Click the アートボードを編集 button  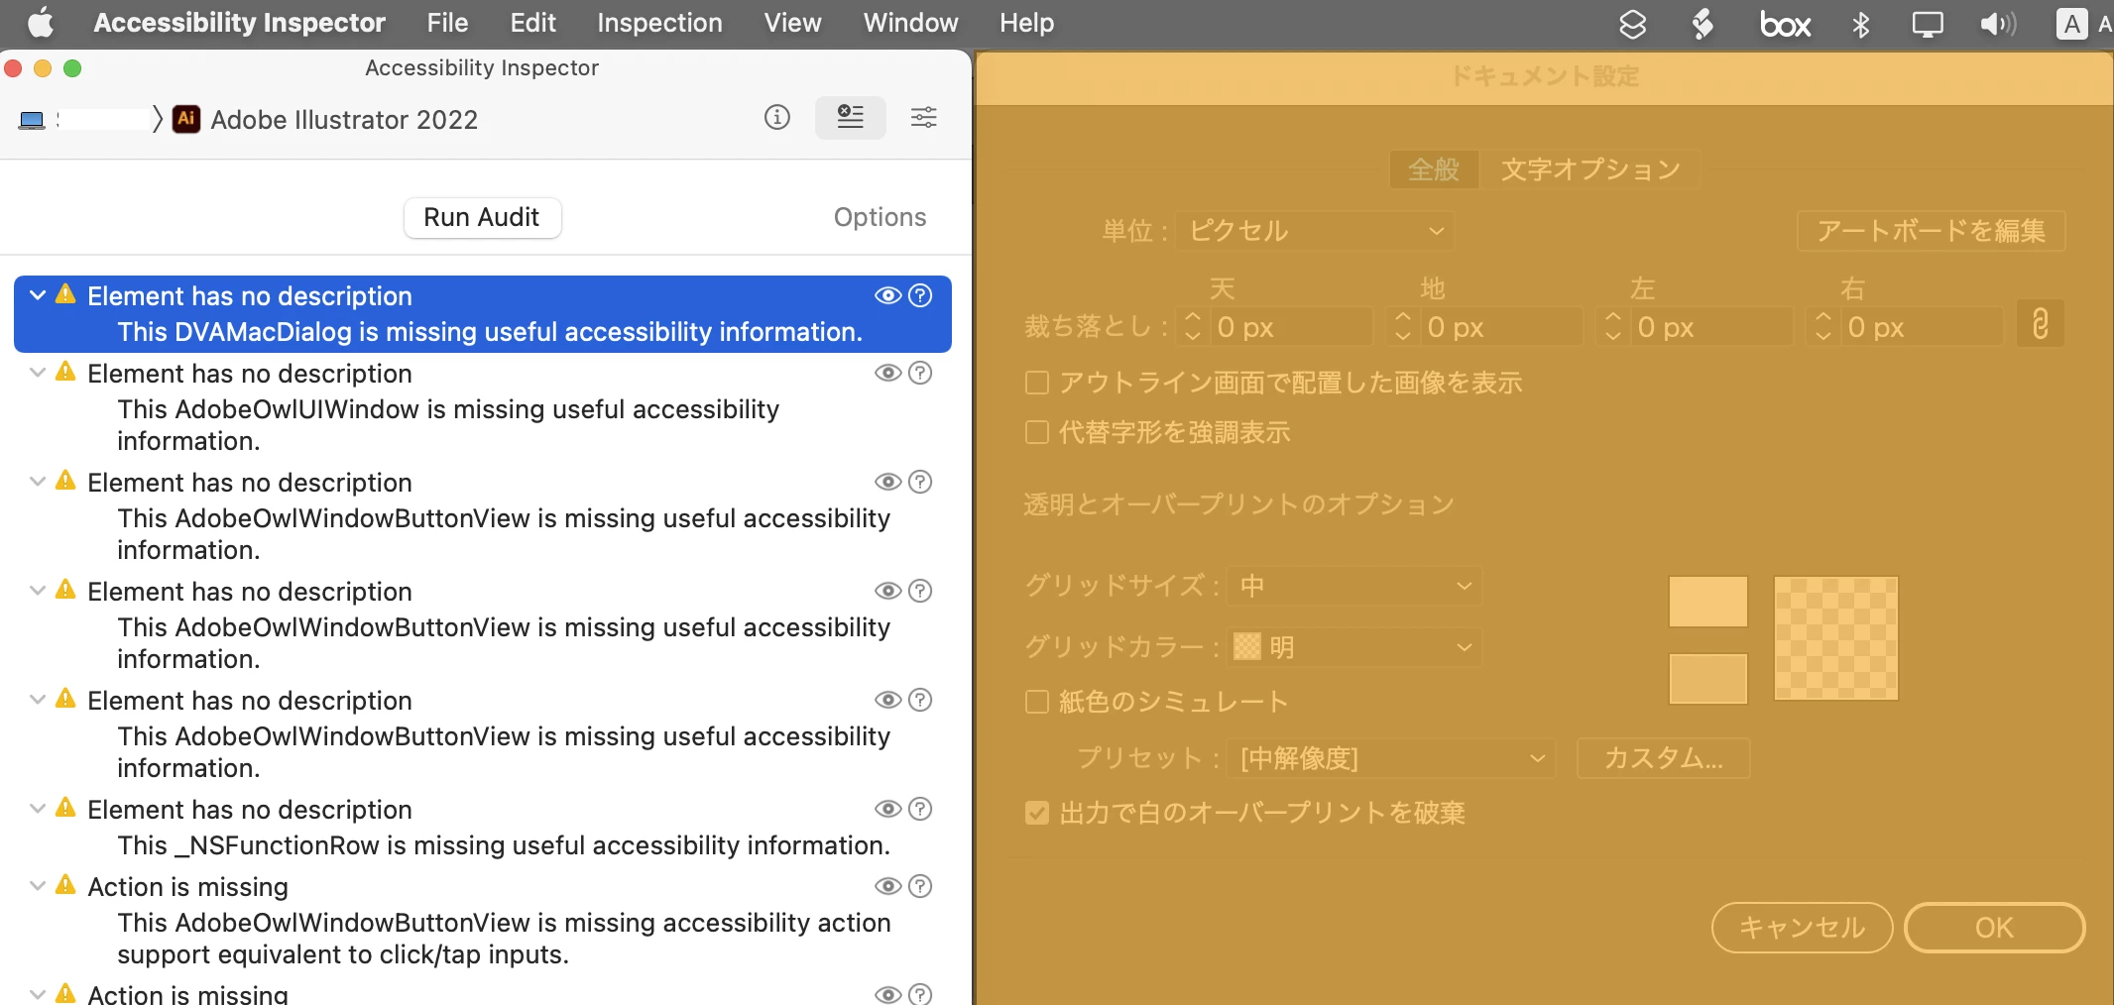(1931, 231)
